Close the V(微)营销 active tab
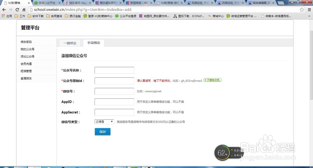Screen dimensions: 313x168 [x=29, y=3]
